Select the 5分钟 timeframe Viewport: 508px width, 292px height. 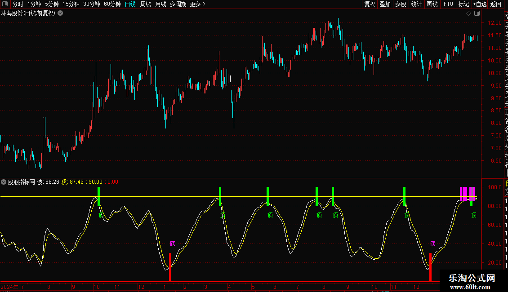pos(52,4)
